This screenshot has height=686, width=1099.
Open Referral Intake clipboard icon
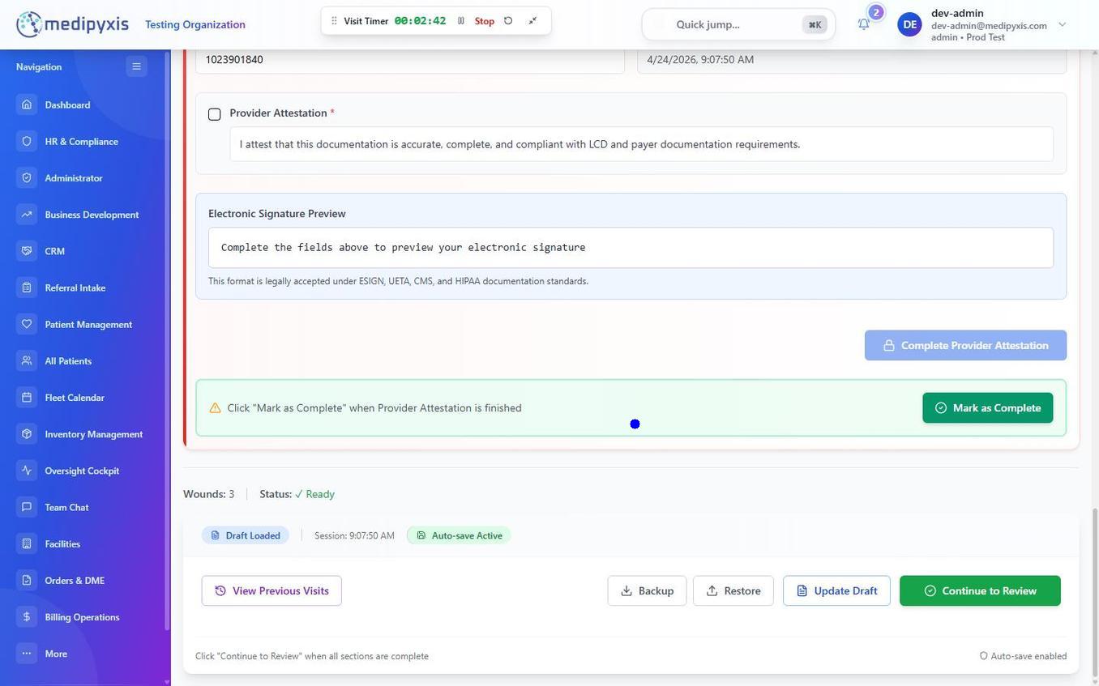[x=27, y=288]
